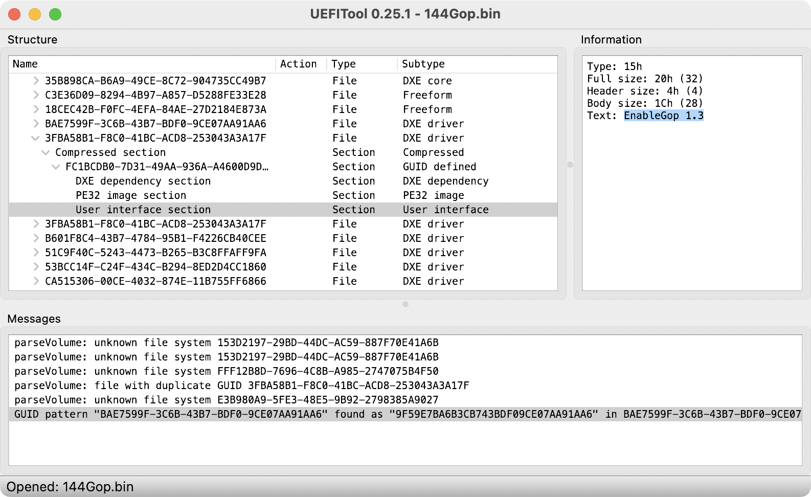Image resolution: width=811 pixels, height=497 pixels.
Task: Click "Freeform" subtype in the 18CEC42B row
Action: [x=427, y=109]
